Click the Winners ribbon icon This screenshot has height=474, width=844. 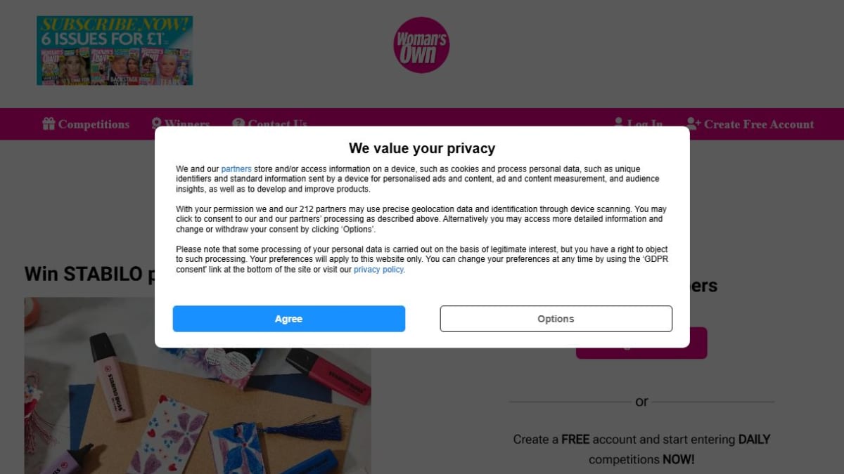pos(156,122)
